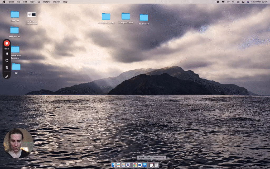This screenshot has height=169, width=270.
Task: Click the display mirroring menu bar icon
Action: 223,2
